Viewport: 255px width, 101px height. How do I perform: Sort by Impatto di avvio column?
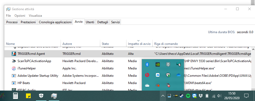pos(139,43)
